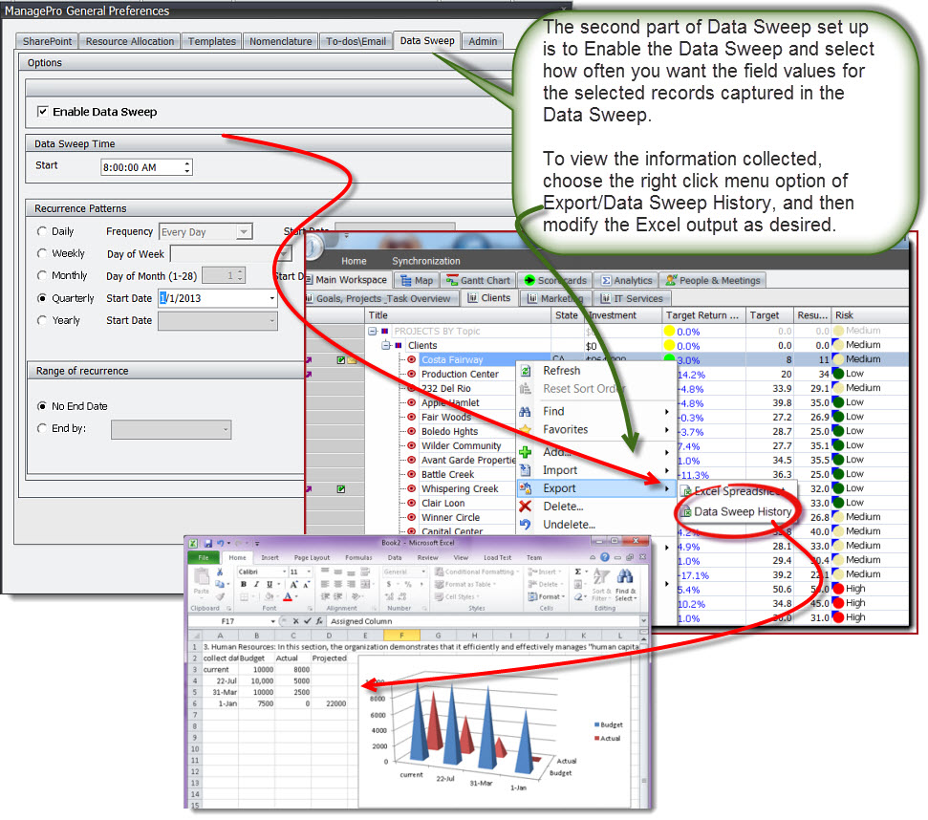Open the Calibri font name dropdown in Excel

pos(284,572)
